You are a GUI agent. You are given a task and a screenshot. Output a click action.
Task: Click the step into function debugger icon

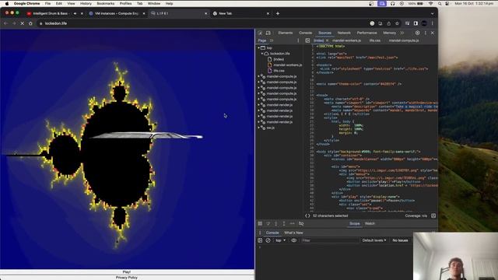coord(276,224)
